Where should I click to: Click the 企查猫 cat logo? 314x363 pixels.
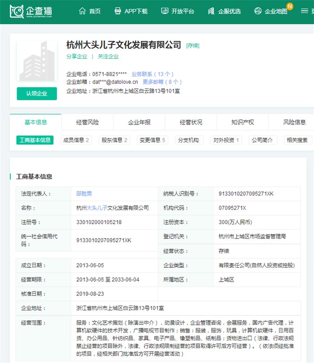17,11
